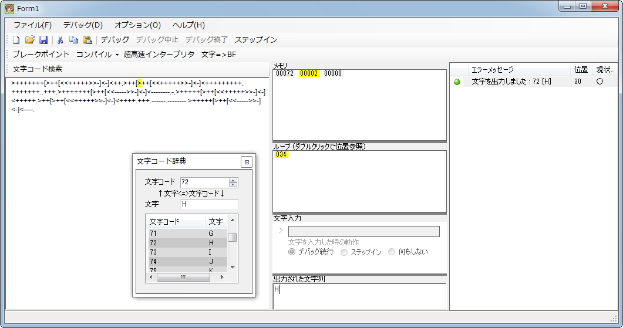Select row 72 H in the code list

click(x=187, y=242)
